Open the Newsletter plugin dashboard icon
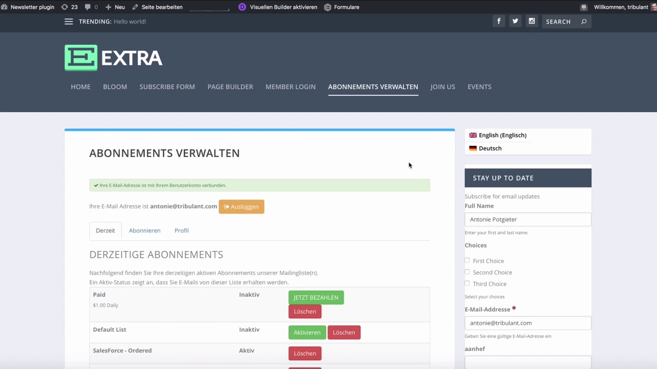The height and width of the screenshot is (369, 657). pyautogui.click(x=5, y=7)
